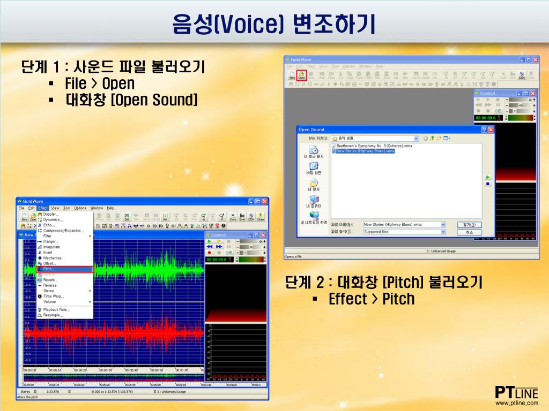The image size is (549, 411).
Task: Click red record in Control beside waveform
Action: pos(210,253)
